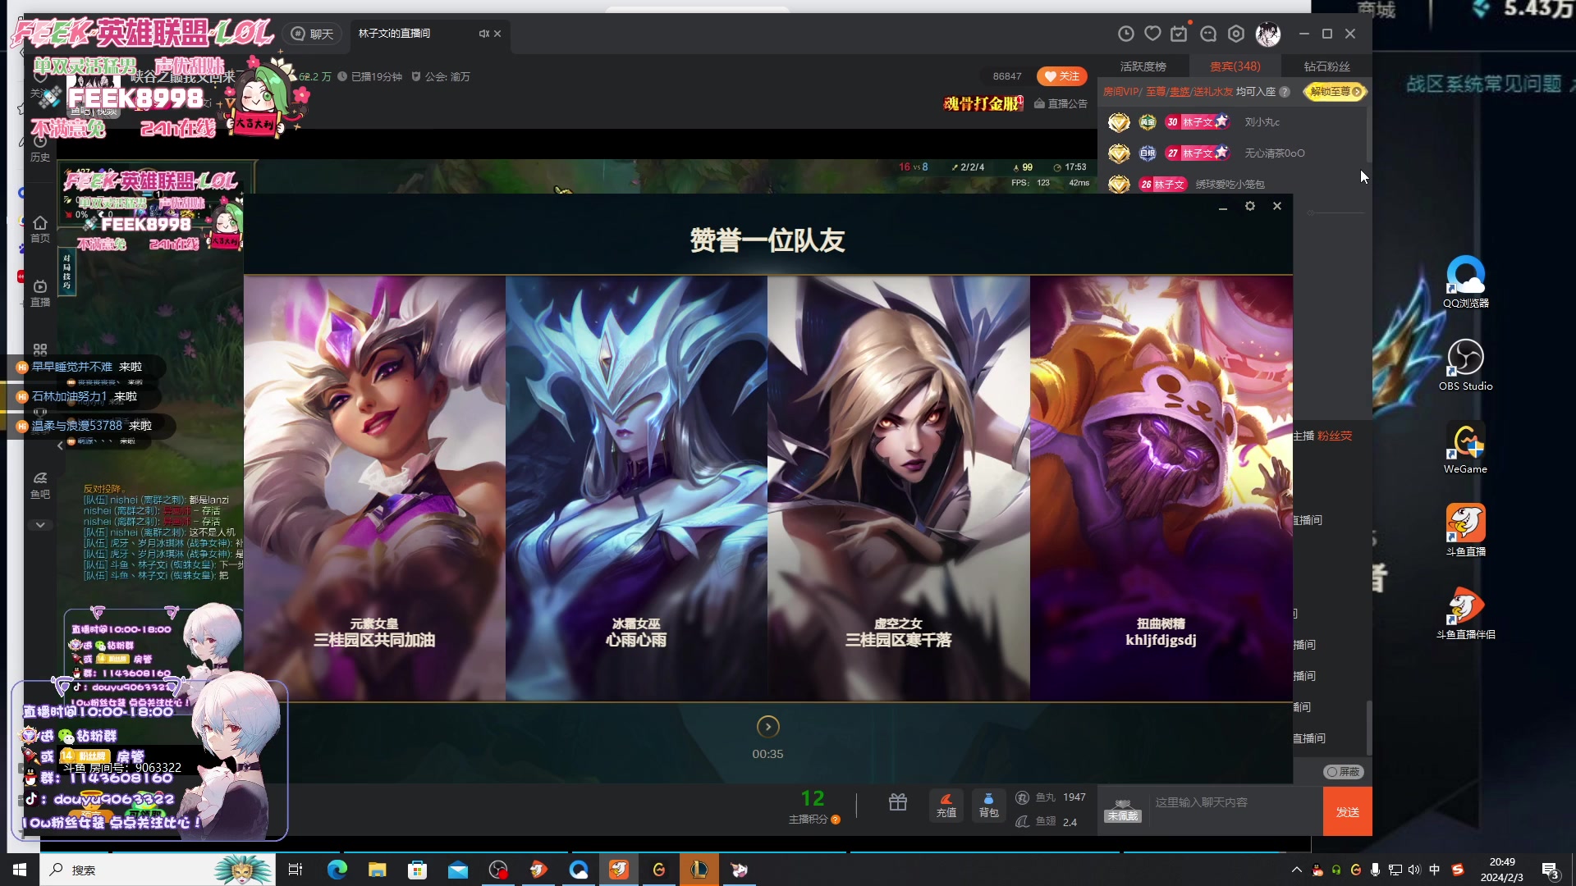Click 充值 recharge button

[x=946, y=806]
